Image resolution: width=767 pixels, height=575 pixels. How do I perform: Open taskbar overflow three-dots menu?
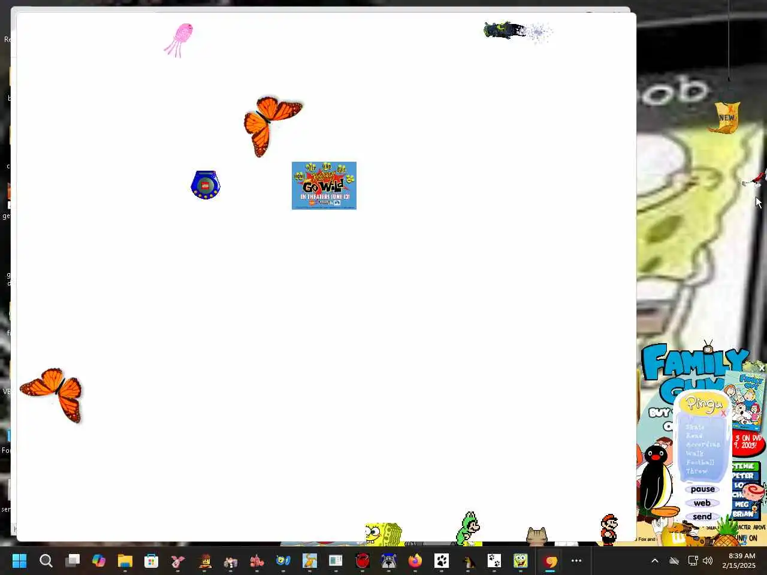[576, 561]
